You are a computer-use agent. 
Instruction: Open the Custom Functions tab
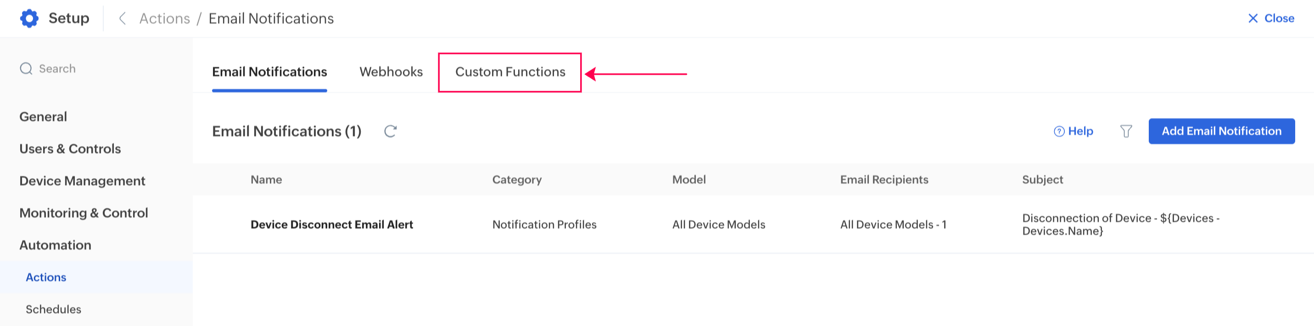point(510,72)
